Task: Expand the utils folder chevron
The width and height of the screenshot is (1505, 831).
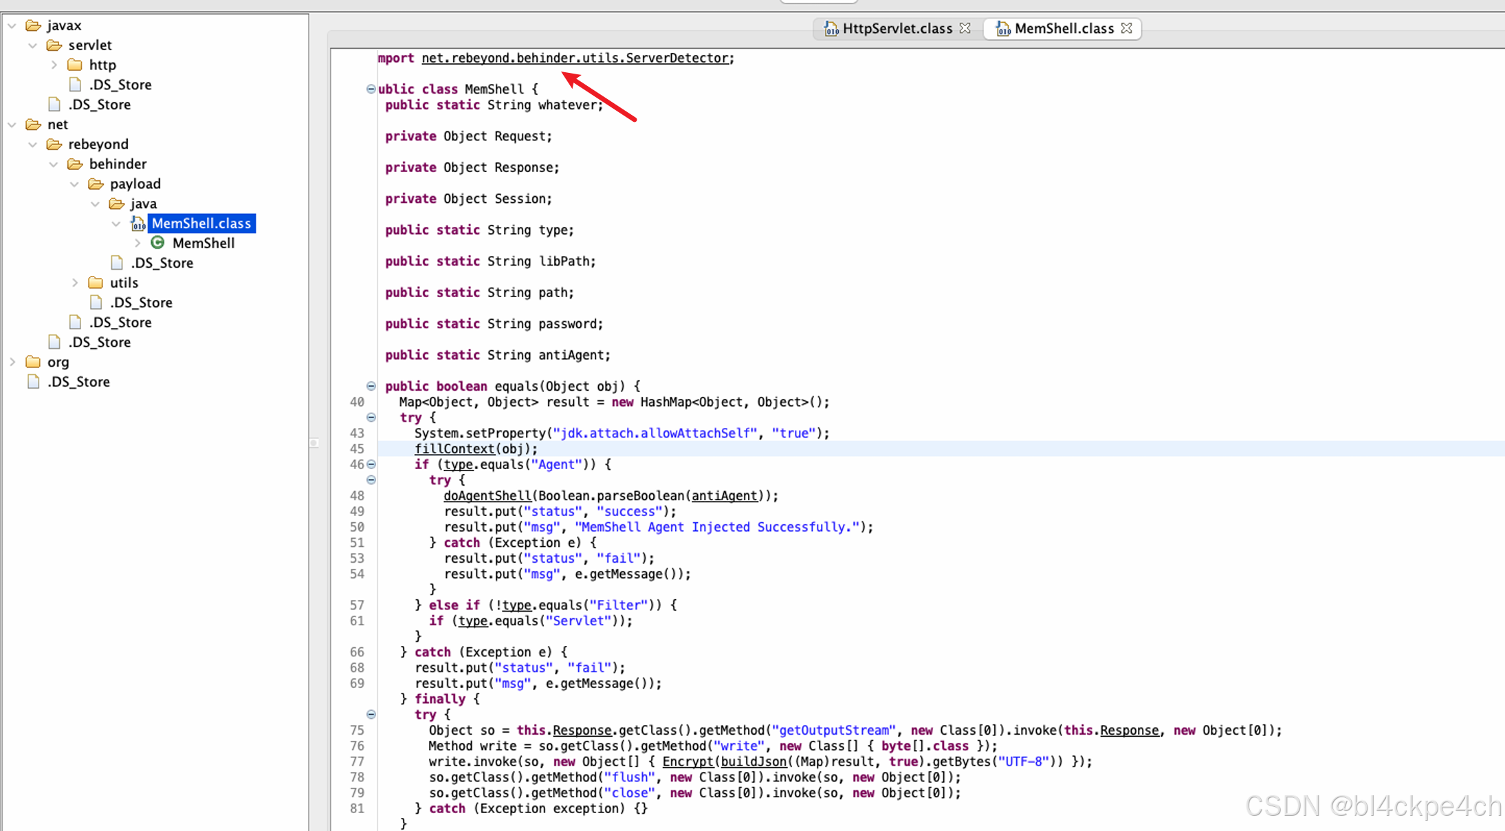Action: coord(75,283)
